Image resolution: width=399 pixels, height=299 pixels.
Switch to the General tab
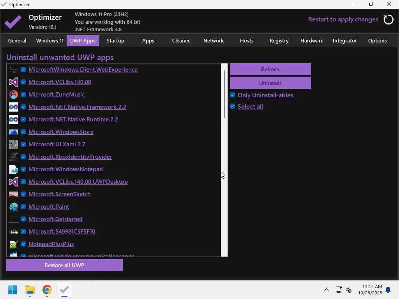point(17,40)
